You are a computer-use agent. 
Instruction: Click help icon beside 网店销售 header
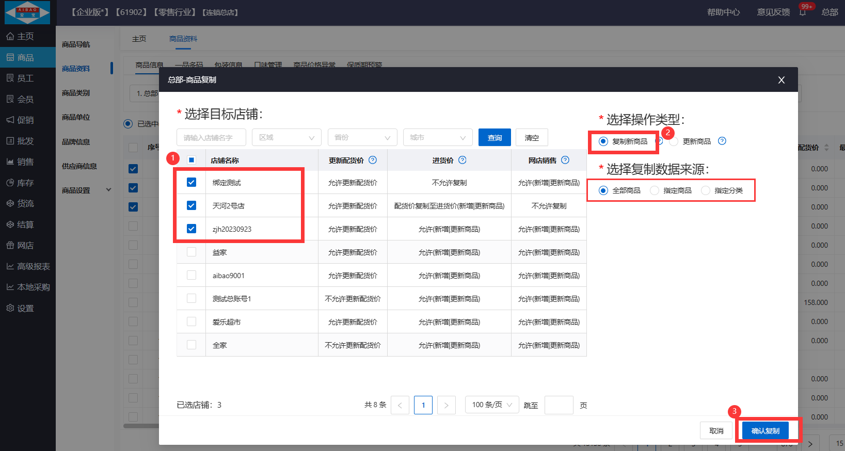(x=565, y=160)
